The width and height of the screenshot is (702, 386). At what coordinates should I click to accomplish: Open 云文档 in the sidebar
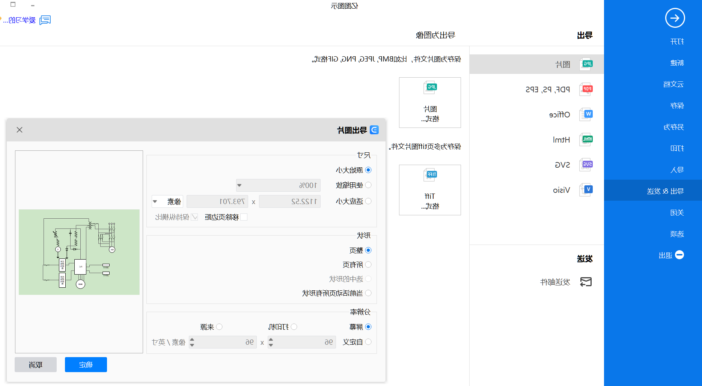[x=673, y=84]
